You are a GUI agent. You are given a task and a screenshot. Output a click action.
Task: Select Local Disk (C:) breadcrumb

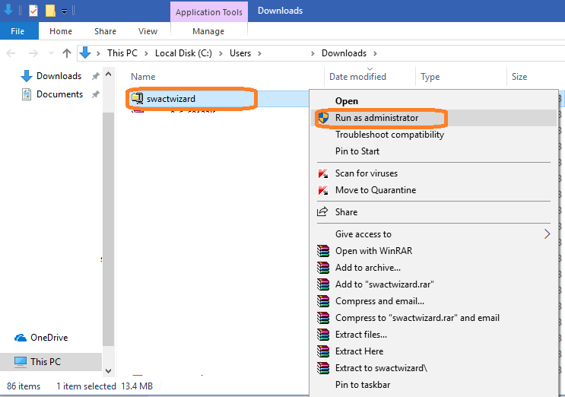183,53
